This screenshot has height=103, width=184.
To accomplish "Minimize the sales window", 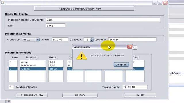I will click(x=154, y=3).
